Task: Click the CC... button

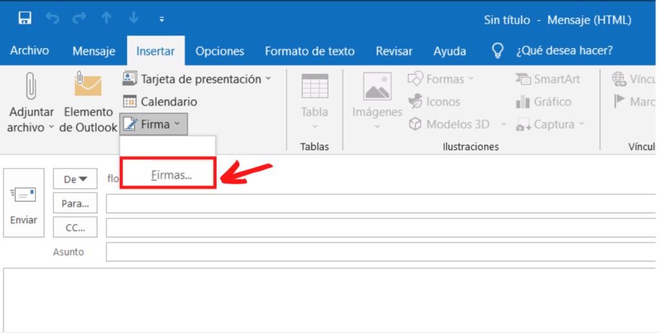Action: coord(75,227)
